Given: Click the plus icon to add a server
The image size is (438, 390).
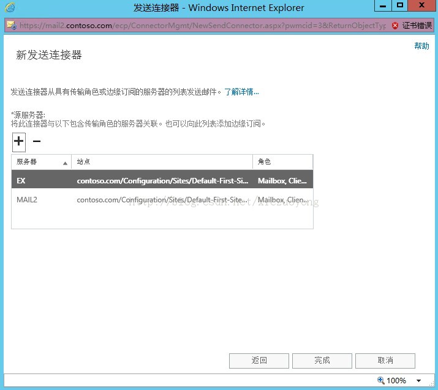Looking at the screenshot, I should click(x=18, y=142).
